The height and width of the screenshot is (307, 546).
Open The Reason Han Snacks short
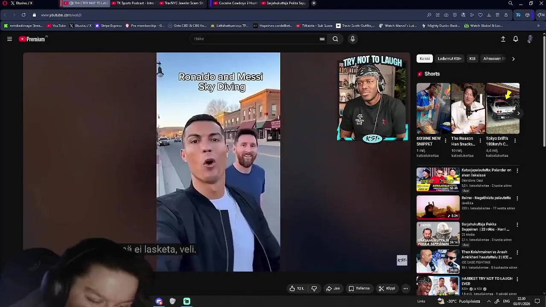(468, 108)
